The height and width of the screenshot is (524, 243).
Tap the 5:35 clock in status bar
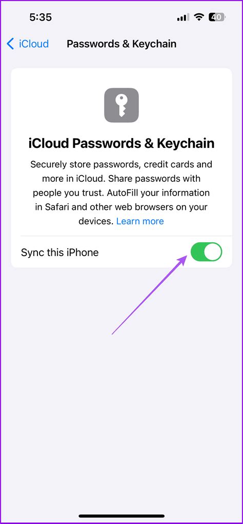(x=40, y=17)
